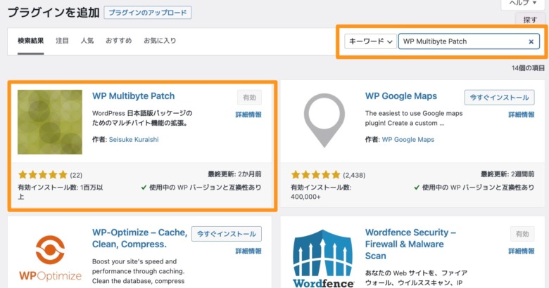Click the compatibility checkmark in WP Multibyte Patch card
Screen dimensions: 549x288
pyautogui.click(x=144, y=188)
